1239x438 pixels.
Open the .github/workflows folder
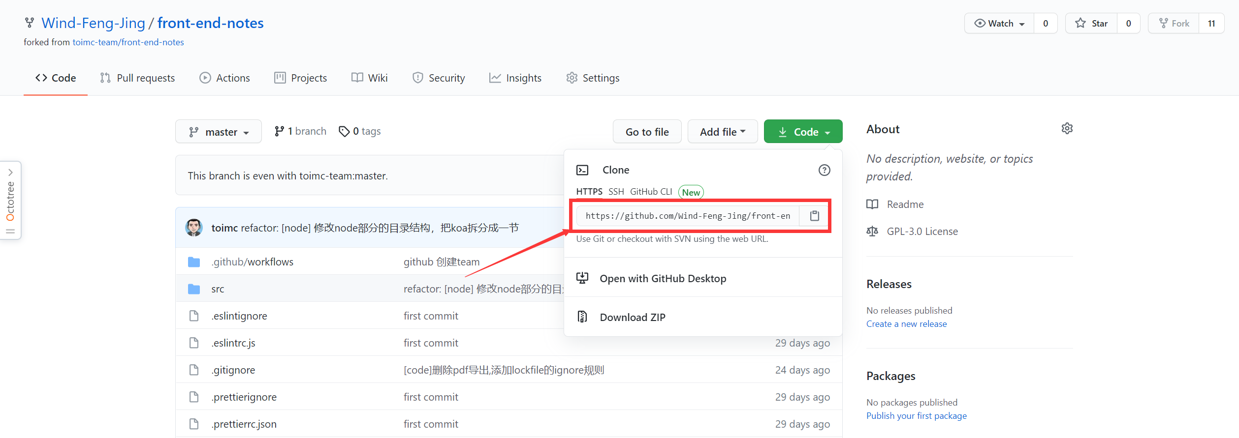tap(253, 262)
